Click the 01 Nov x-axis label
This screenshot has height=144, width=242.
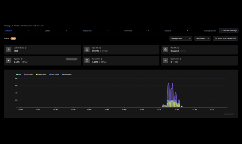pyautogui.click(x=21, y=109)
